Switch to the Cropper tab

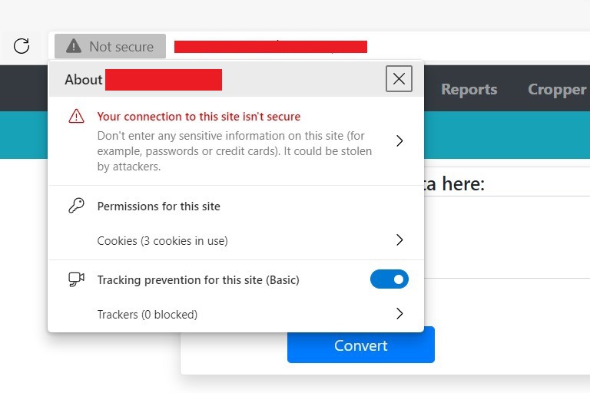pyautogui.click(x=557, y=89)
